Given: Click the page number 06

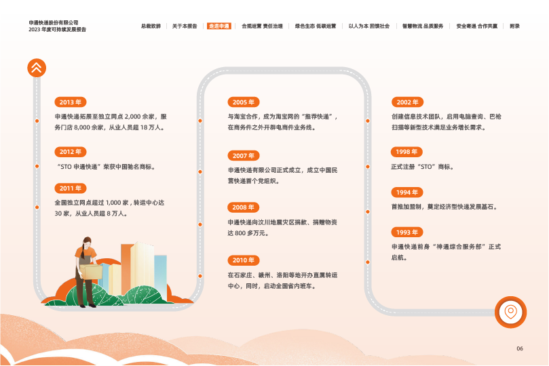Looking at the screenshot, I should (x=520, y=348).
